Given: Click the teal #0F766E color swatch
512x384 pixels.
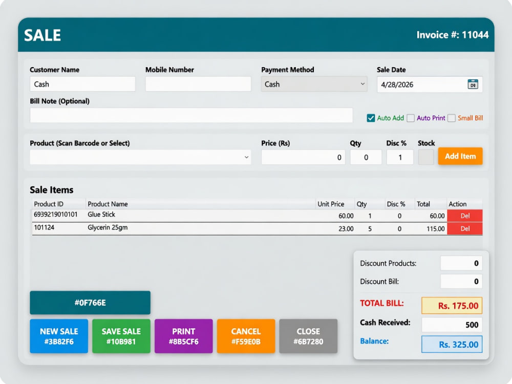Looking at the screenshot, I should click(90, 303).
